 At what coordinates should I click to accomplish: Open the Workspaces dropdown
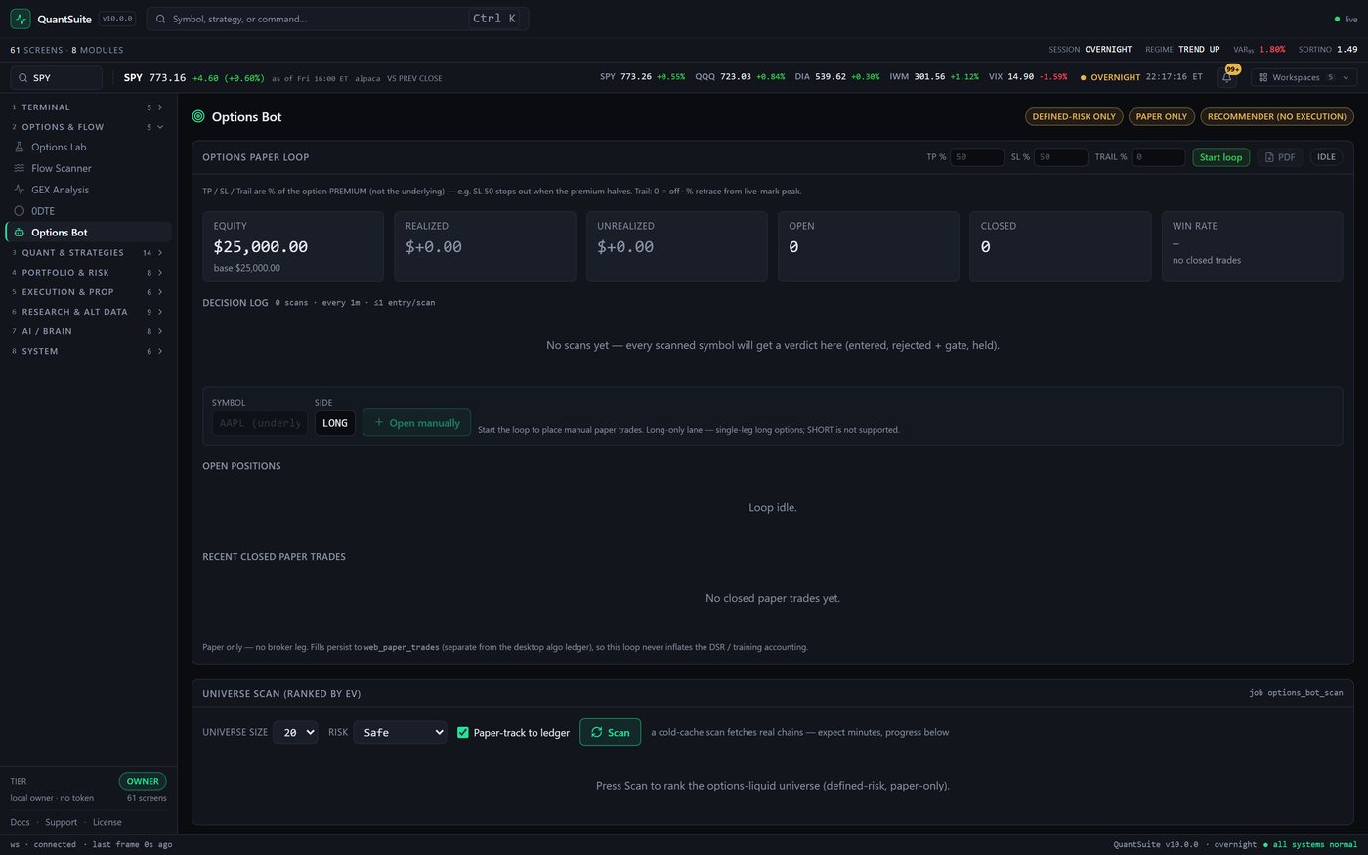tap(1304, 77)
